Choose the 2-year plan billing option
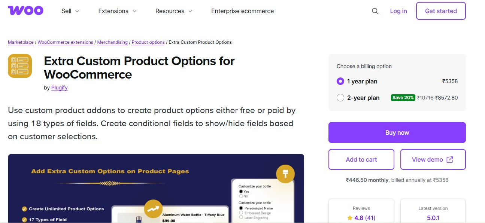This screenshot has width=485, height=223. [340, 98]
